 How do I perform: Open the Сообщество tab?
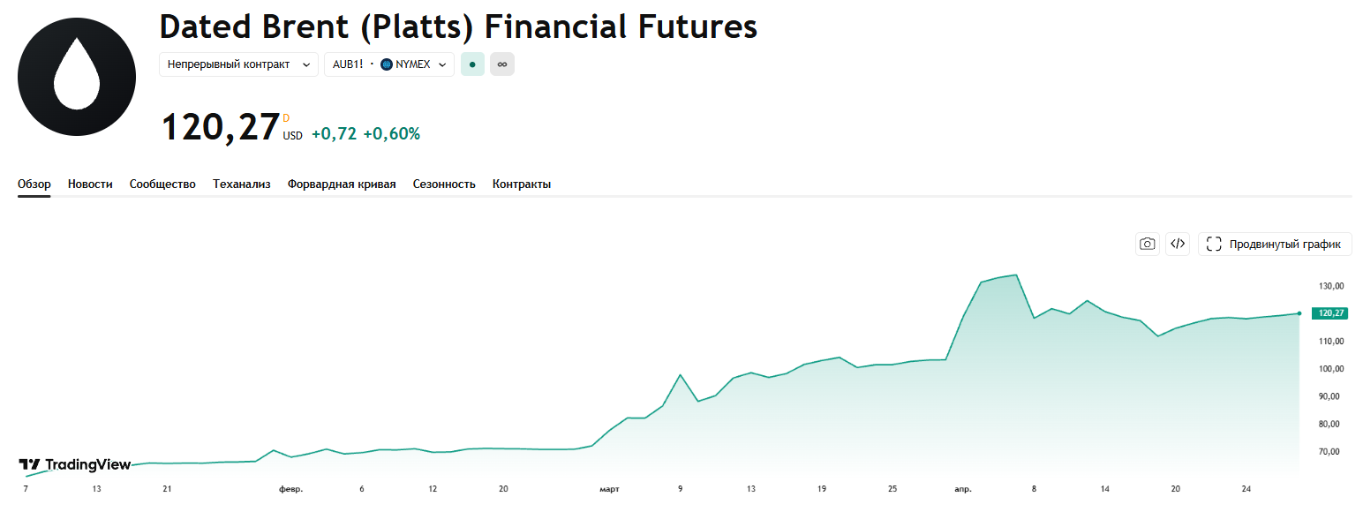[x=162, y=184]
